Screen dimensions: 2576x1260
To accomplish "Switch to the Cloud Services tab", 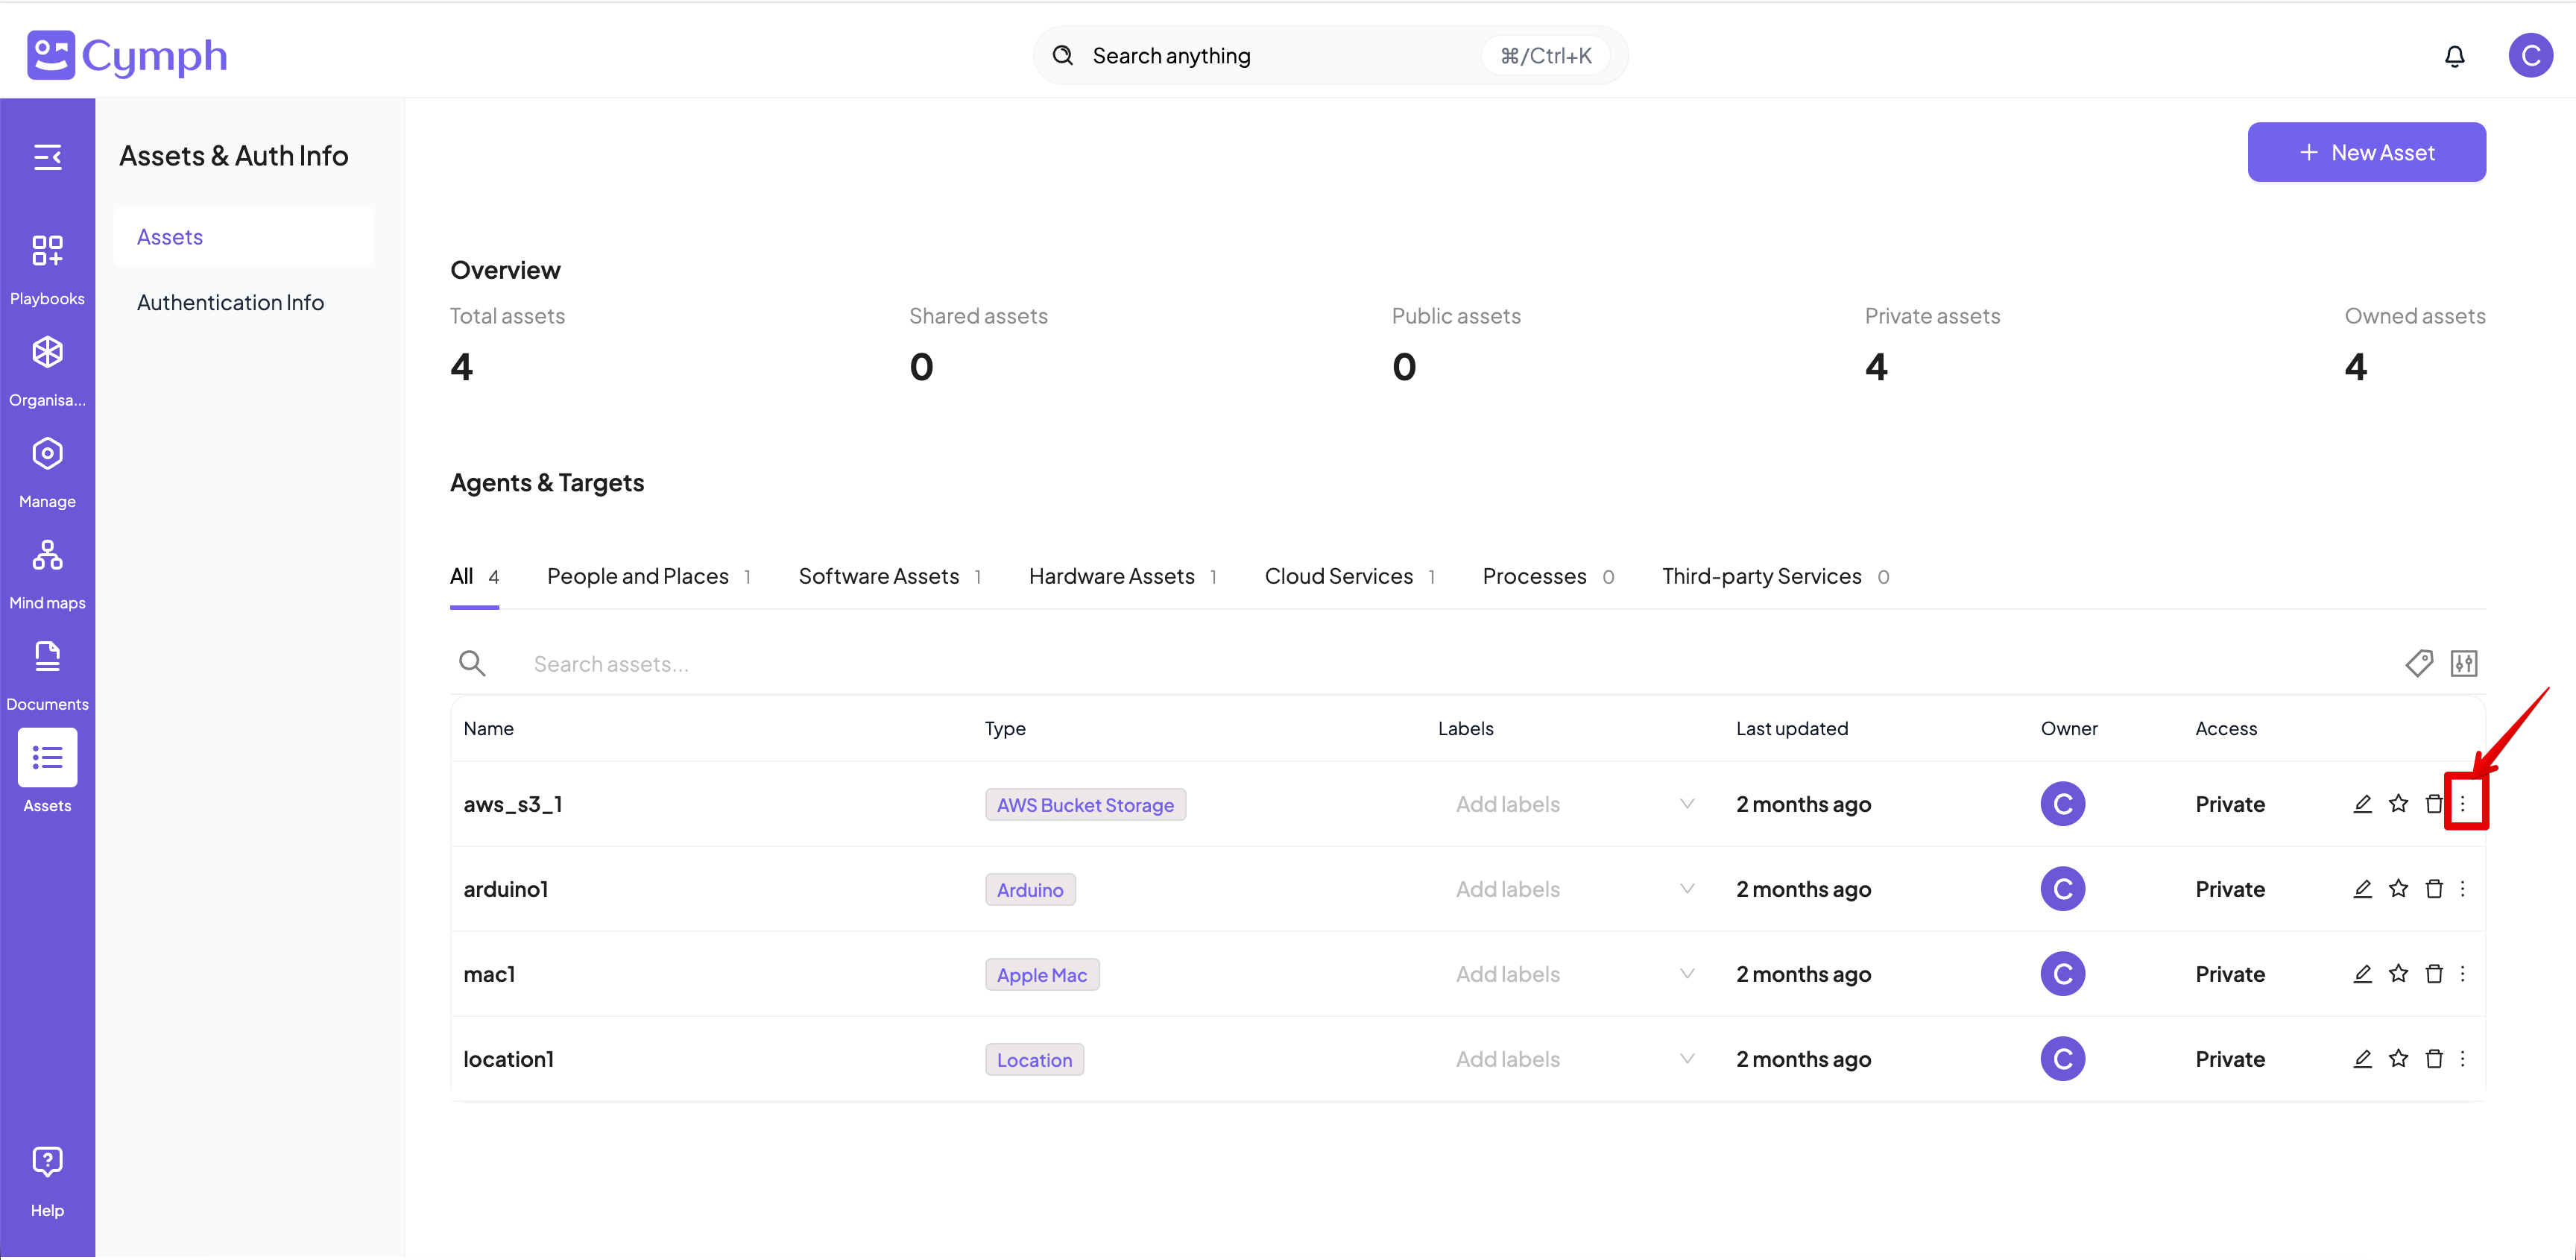I will point(1338,576).
